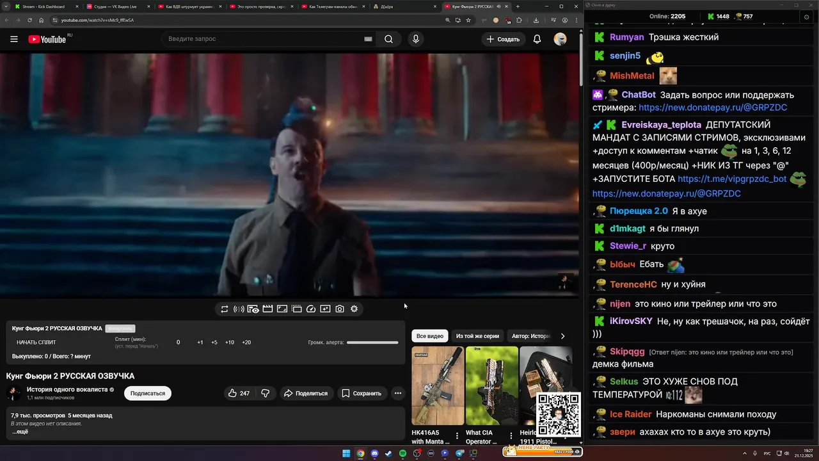
Task: Start voice search with microphone icon
Action: click(416, 39)
